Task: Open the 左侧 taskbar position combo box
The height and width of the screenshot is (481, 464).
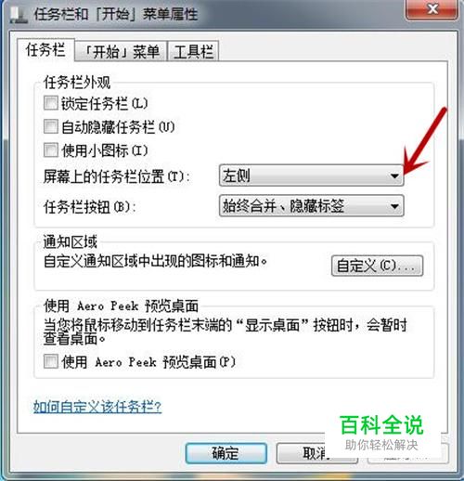Action: pos(311,175)
